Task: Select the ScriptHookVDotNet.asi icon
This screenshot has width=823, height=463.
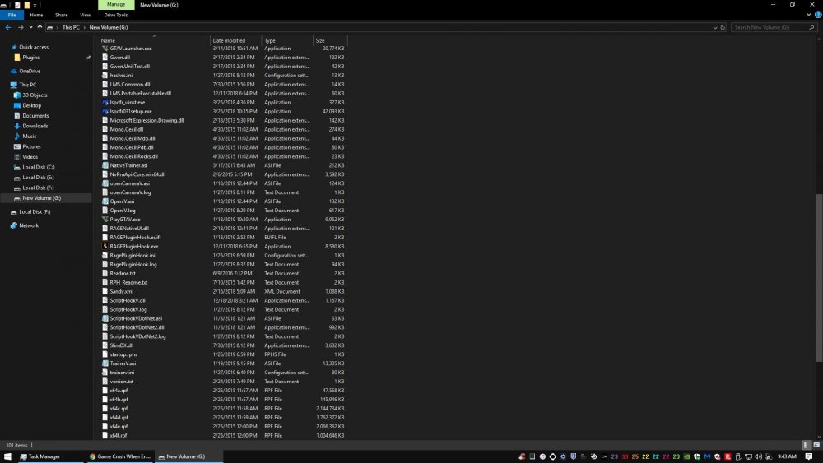Action: [105, 318]
